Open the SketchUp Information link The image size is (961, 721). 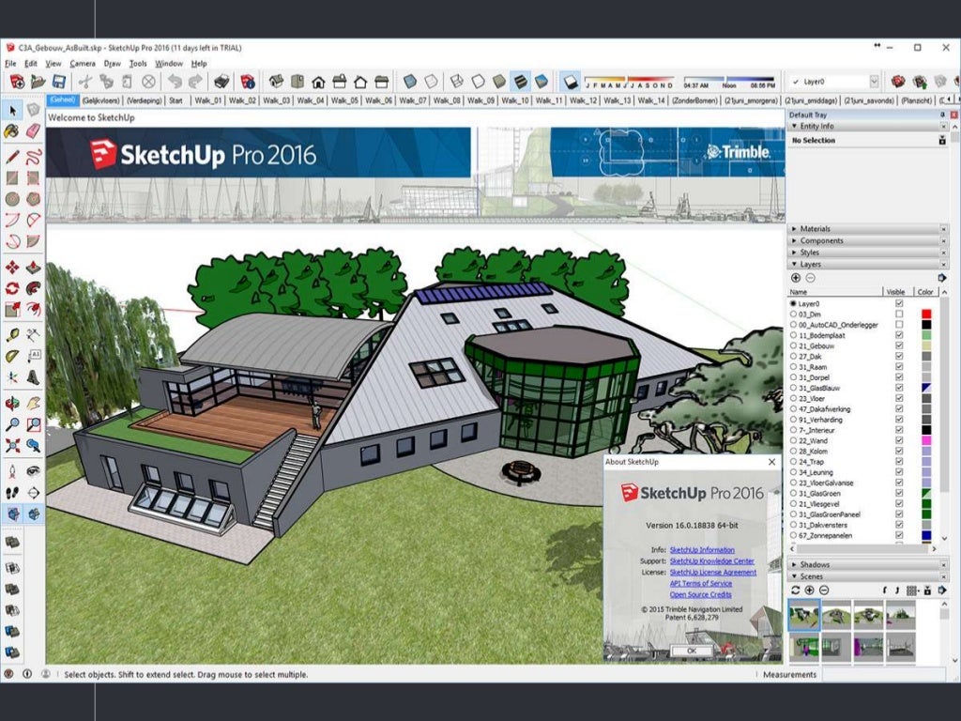[x=702, y=550]
